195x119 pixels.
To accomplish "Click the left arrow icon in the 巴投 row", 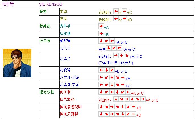I will [x=116, y=19].
